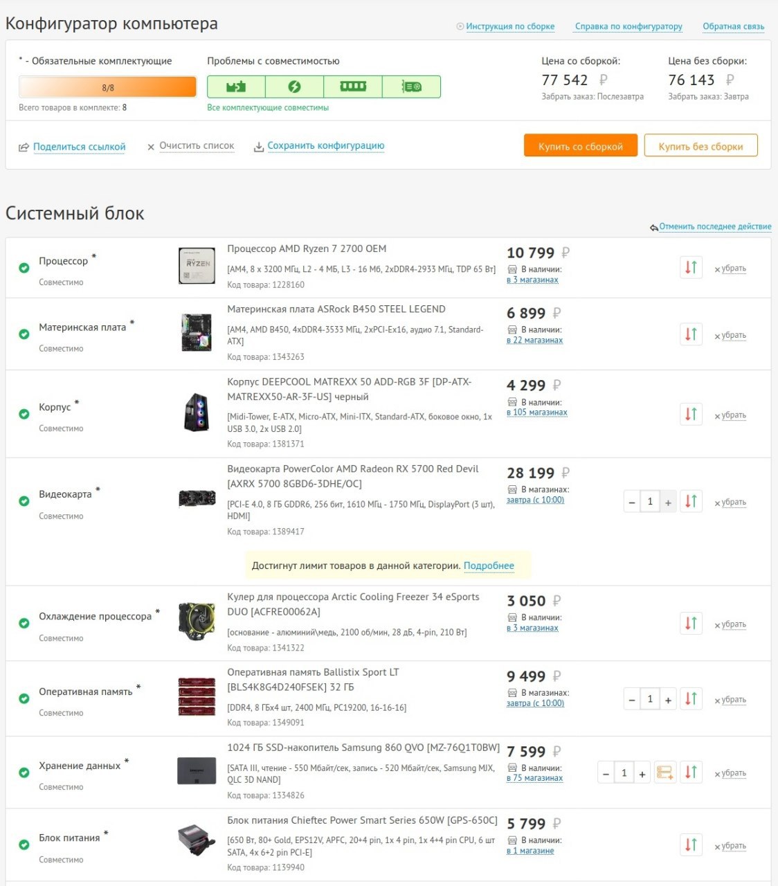Open processor availability в 3 магазинах
The width and height of the screenshot is (778, 886).
click(x=532, y=280)
